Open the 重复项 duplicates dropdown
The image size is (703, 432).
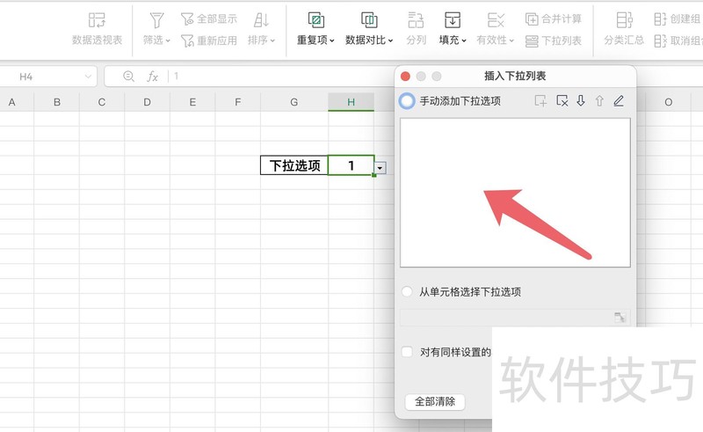coord(315,29)
